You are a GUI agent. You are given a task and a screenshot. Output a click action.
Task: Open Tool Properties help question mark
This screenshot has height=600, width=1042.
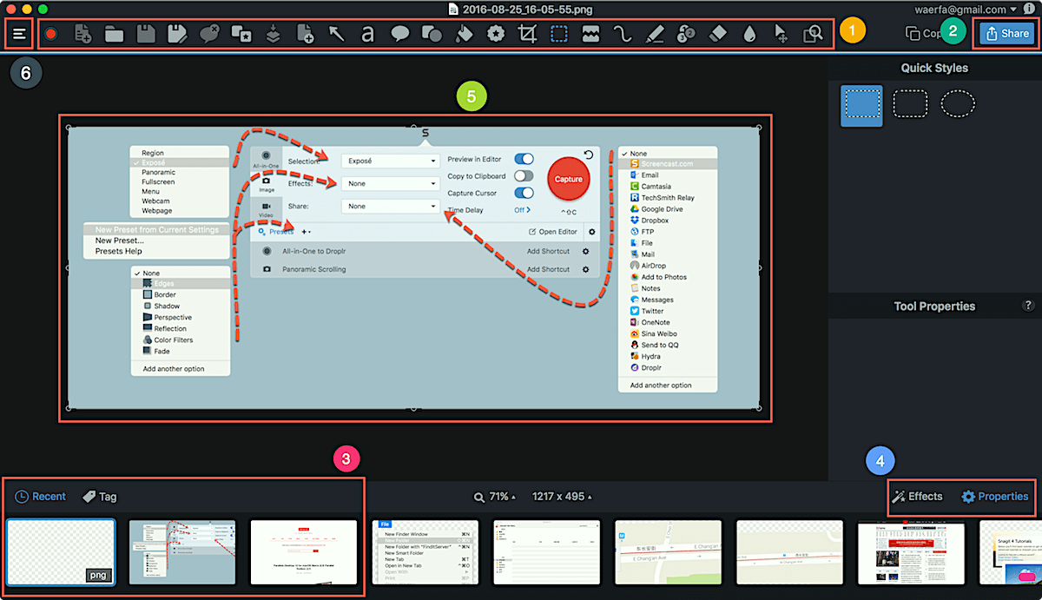1028,306
